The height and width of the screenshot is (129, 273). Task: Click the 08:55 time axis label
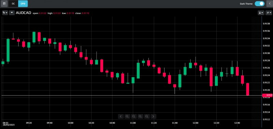[5, 123]
